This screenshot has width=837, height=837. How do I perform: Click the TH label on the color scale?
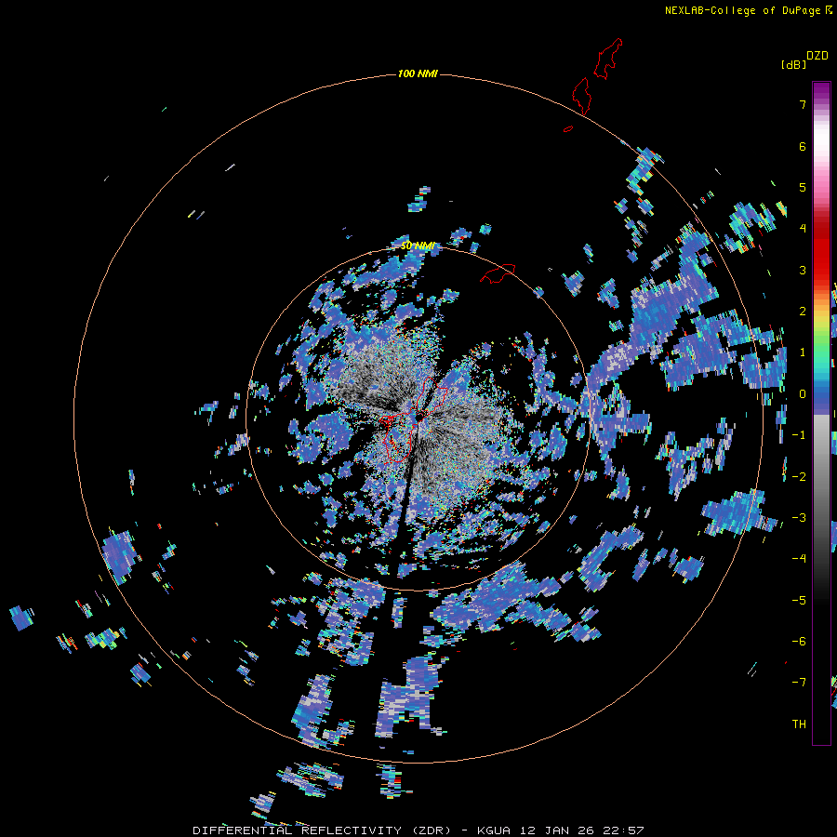(799, 724)
